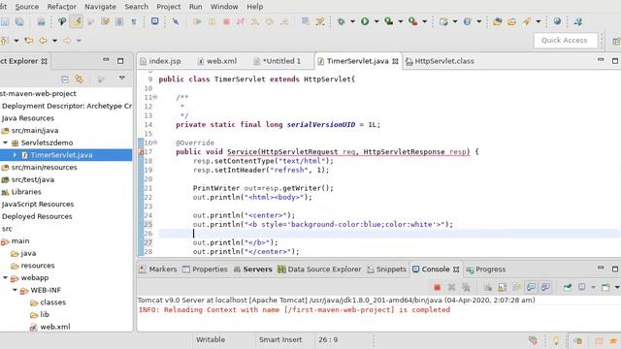Collapse the WEB-INF folder node

tap(15, 290)
